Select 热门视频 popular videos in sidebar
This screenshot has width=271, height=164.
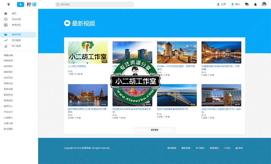[16, 46]
